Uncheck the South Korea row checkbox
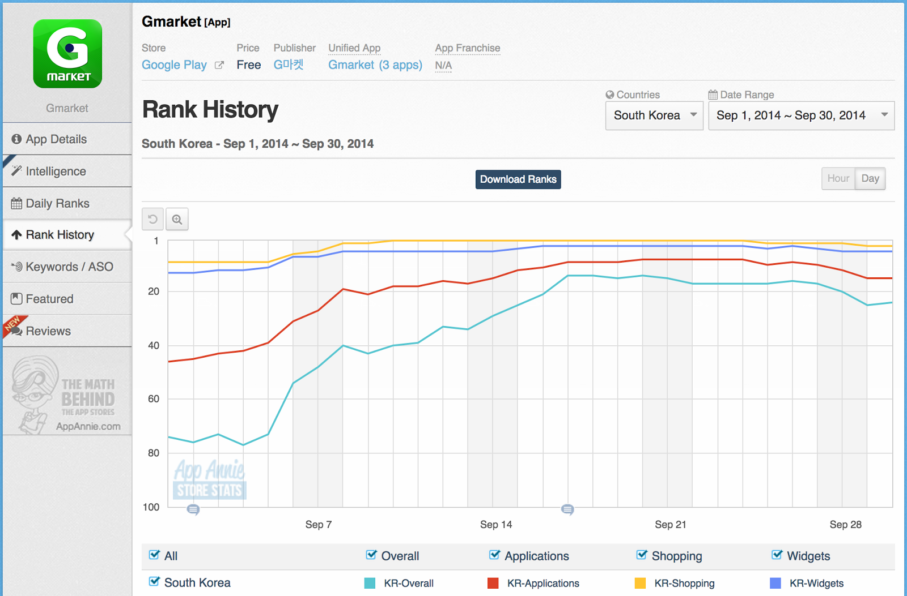This screenshot has height=596, width=907. coord(154,581)
